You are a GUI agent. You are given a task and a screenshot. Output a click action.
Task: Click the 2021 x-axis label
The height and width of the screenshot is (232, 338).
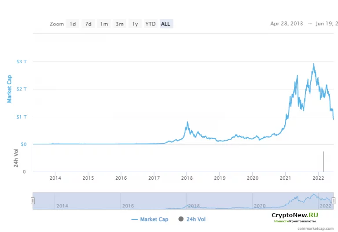(285, 178)
